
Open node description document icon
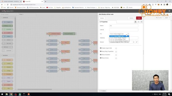(139, 22)
